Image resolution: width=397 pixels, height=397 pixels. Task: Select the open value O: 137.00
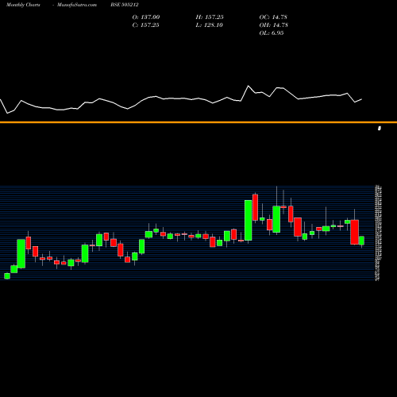[146, 17]
